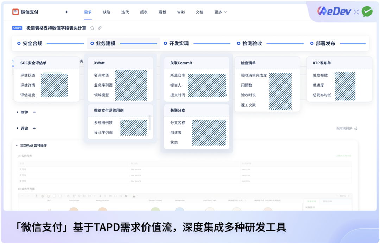
Task: Switch to the 看板 tab
Action: tap(162, 12)
